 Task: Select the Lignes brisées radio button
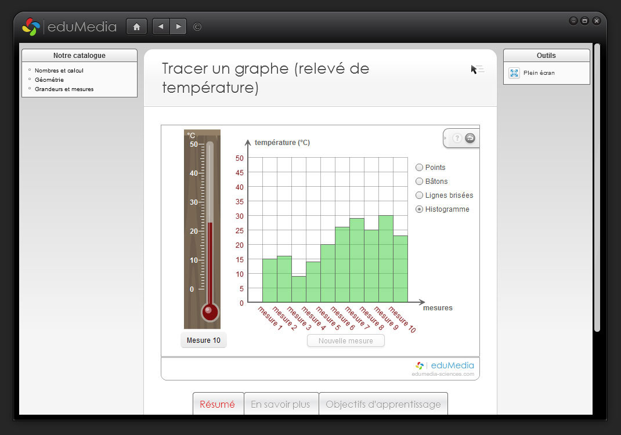click(420, 195)
